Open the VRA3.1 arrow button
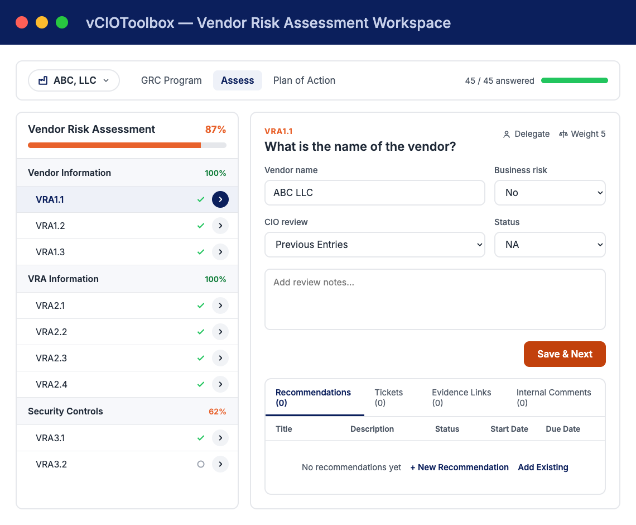This screenshot has width=636, height=525. (x=220, y=438)
